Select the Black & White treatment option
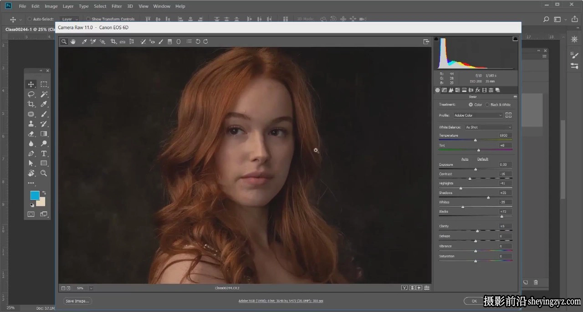Image resolution: width=583 pixels, height=312 pixels. coord(487,105)
